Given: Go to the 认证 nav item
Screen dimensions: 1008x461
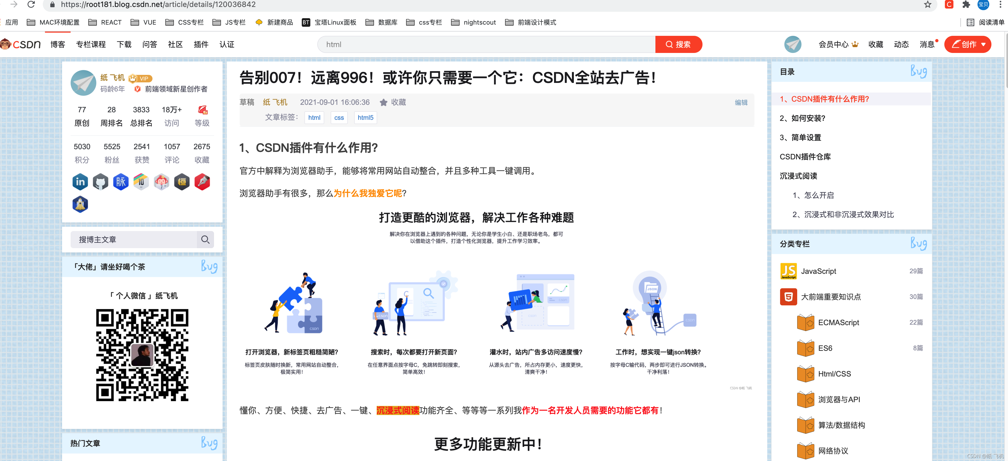Looking at the screenshot, I should tap(227, 45).
